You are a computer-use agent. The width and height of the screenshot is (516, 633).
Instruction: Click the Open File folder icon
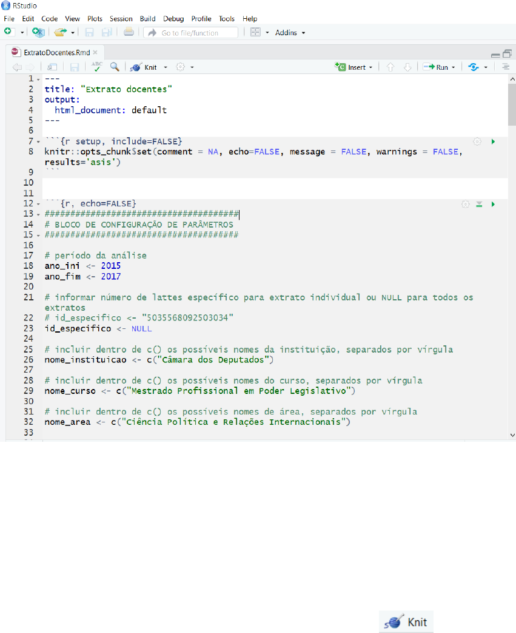pos(61,32)
